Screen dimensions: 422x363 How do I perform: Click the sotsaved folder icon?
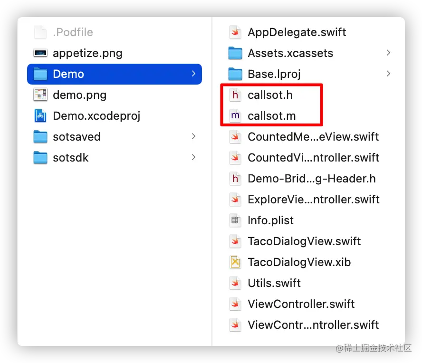[x=40, y=137]
